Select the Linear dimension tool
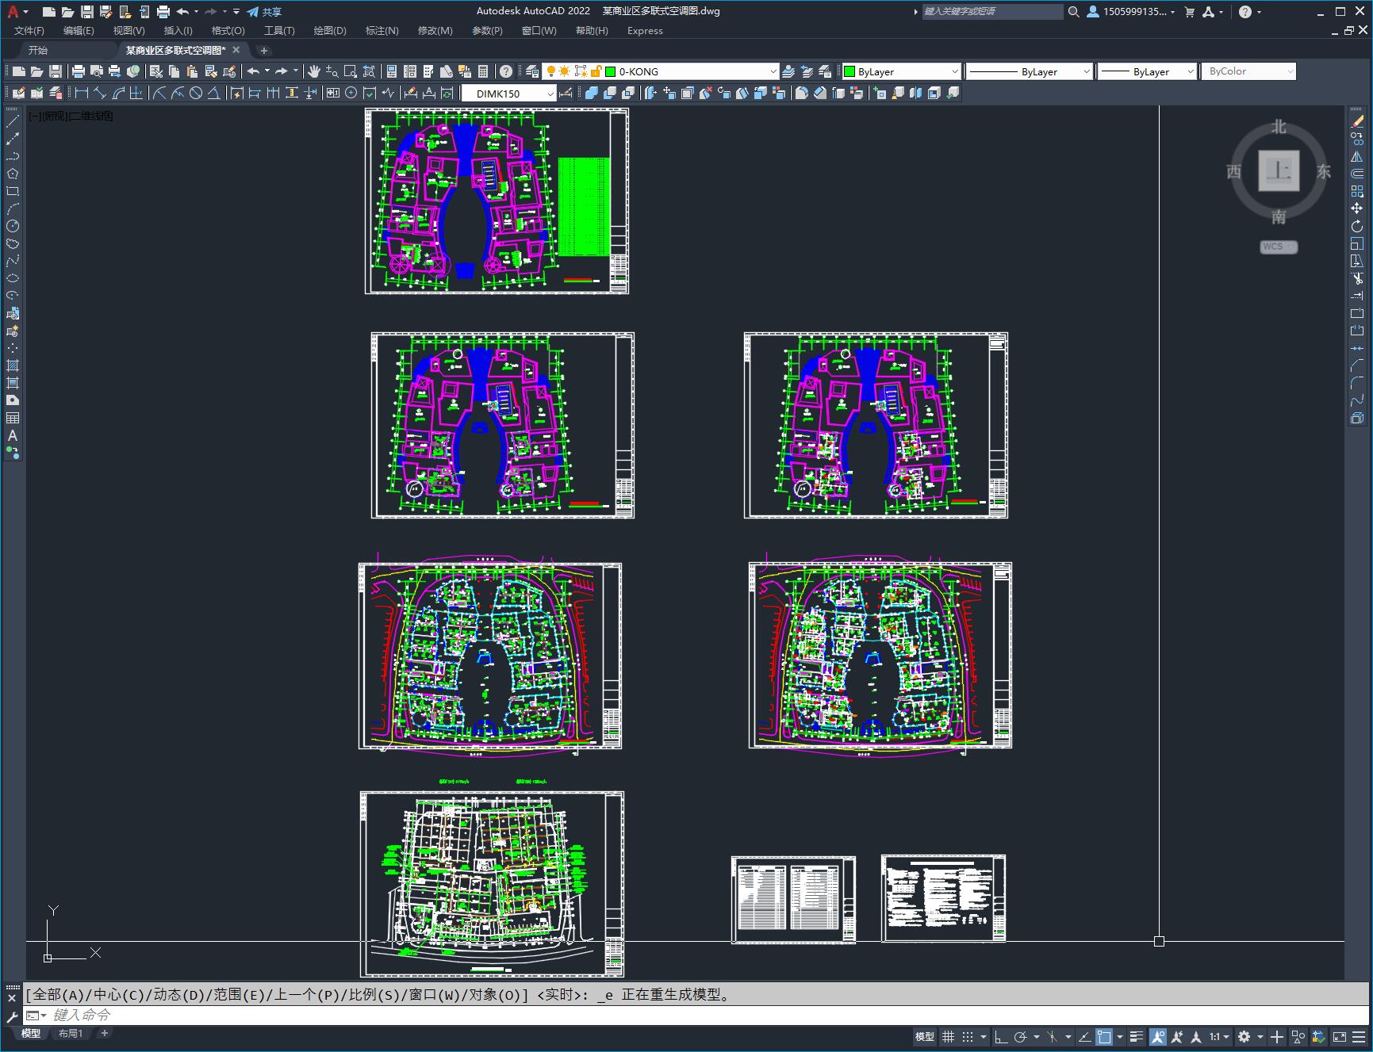The width and height of the screenshot is (1373, 1052). (82, 93)
